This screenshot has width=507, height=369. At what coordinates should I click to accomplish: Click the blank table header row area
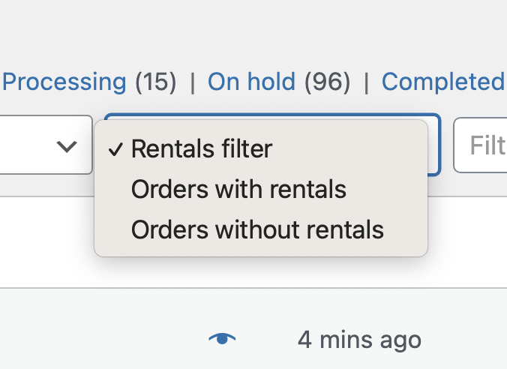point(45,240)
